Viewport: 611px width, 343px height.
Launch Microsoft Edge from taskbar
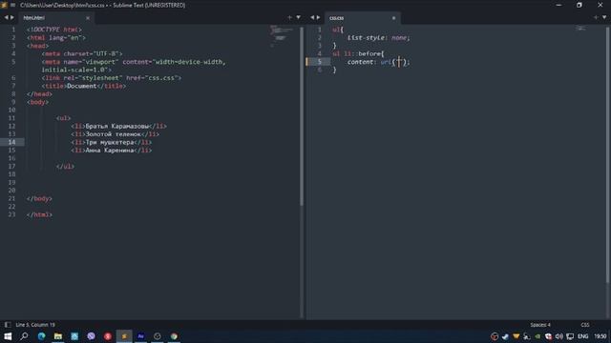41,336
